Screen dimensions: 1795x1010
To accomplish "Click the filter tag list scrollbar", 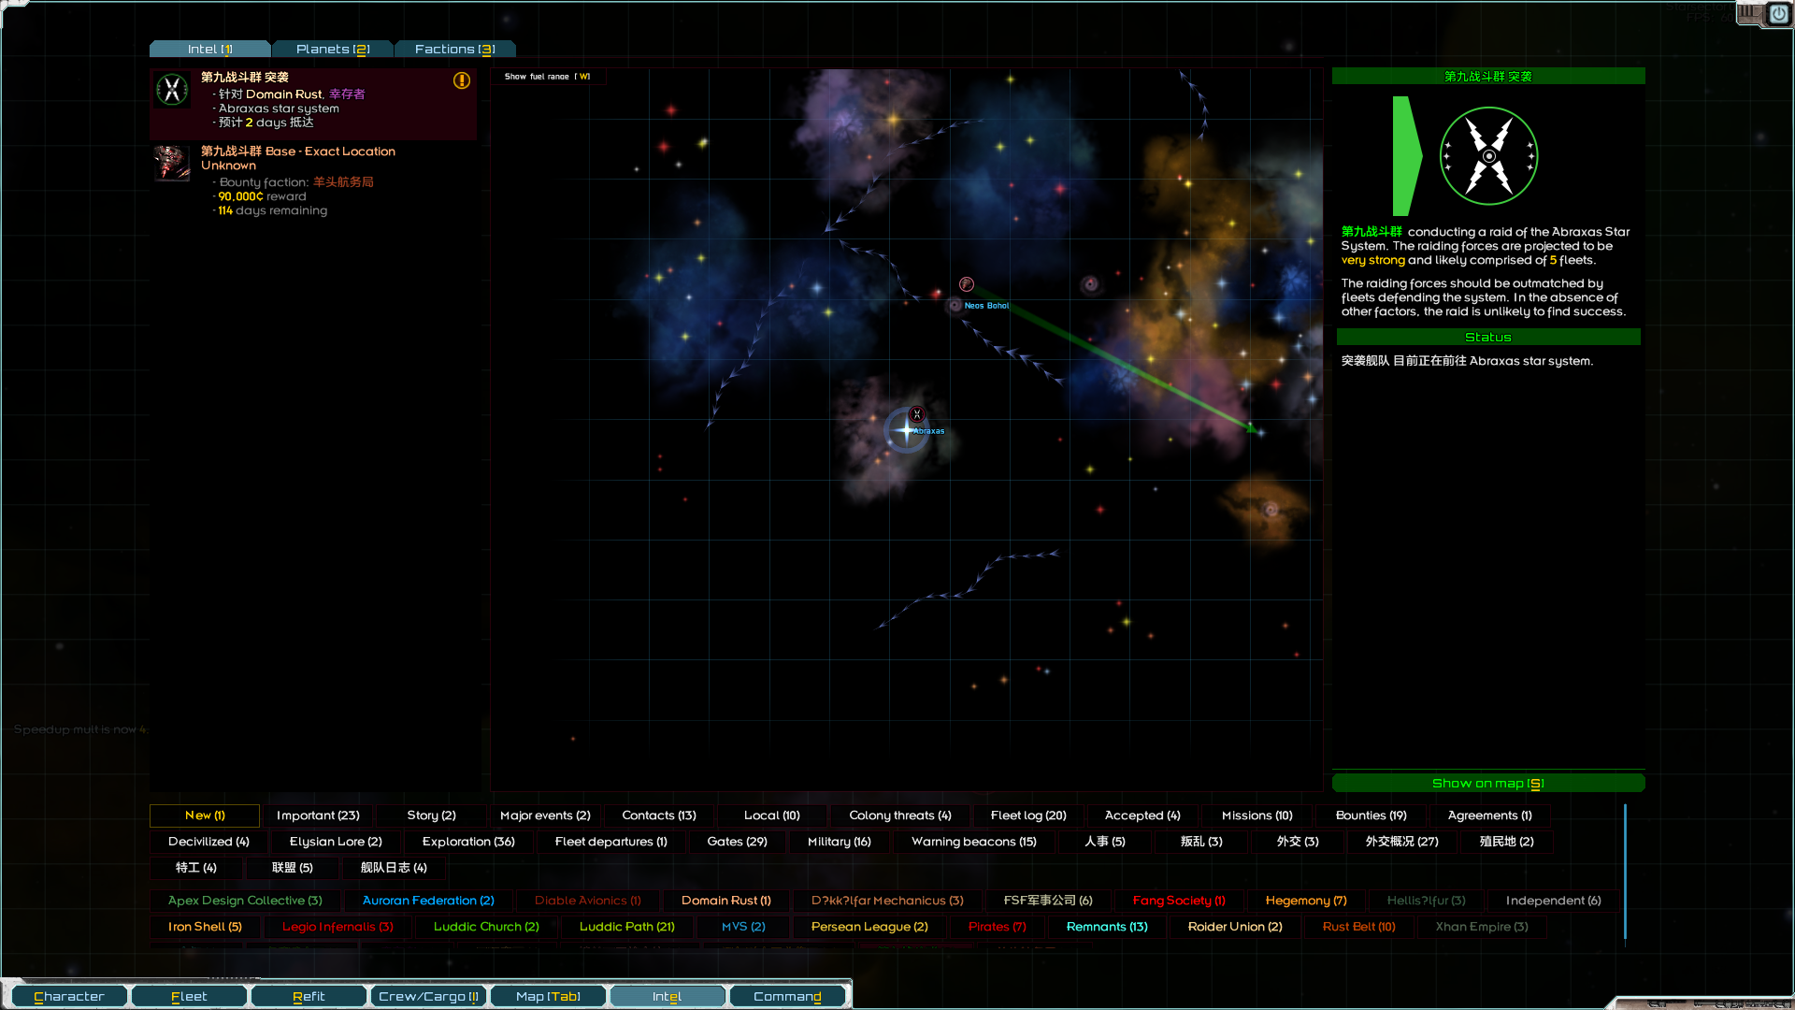I will pyautogui.click(x=1625, y=872).
